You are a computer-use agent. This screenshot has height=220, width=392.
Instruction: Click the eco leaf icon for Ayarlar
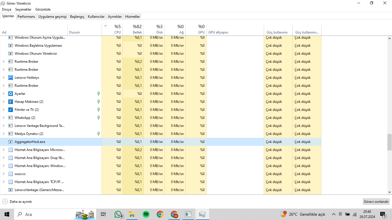coord(98,94)
